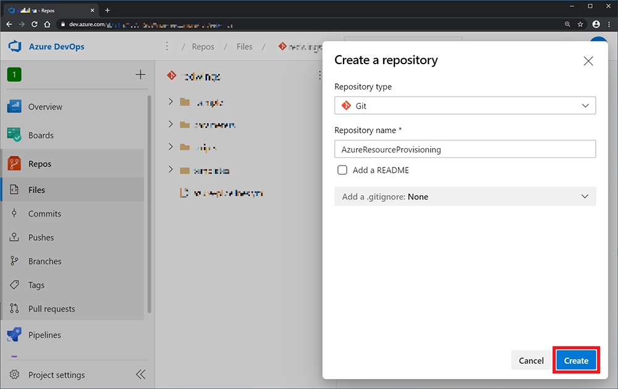The image size is (618, 389).
Task: Open the Pipelines rocket icon
Action: (x=14, y=335)
